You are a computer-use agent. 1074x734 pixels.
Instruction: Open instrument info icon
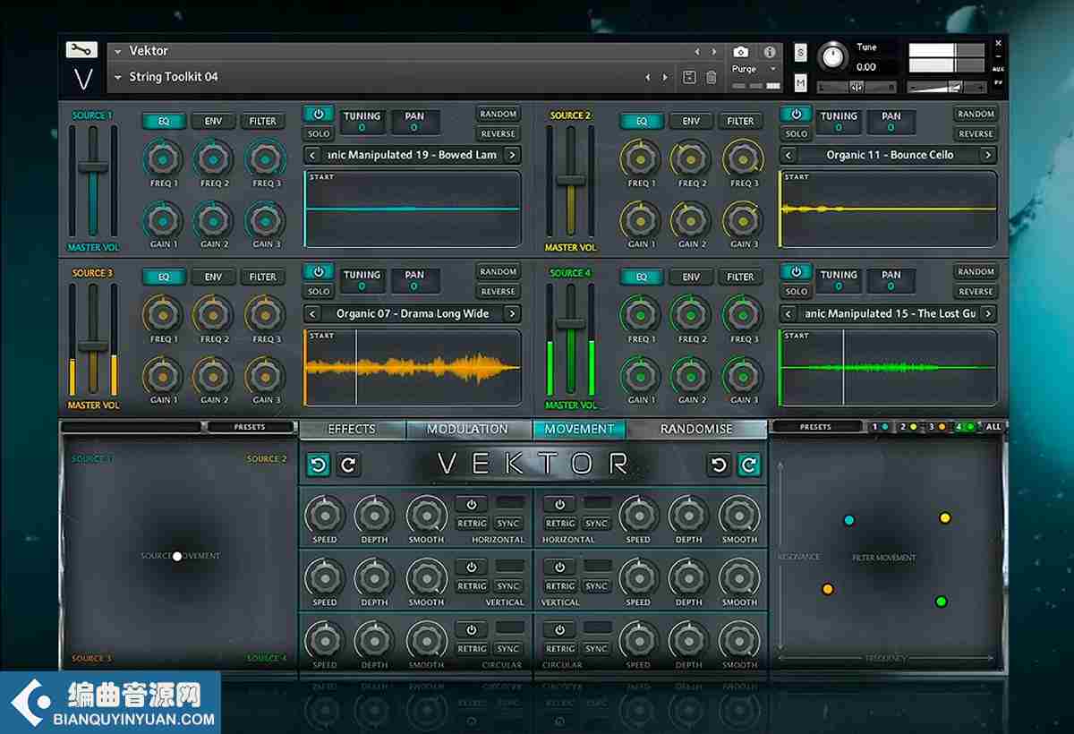point(769,52)
